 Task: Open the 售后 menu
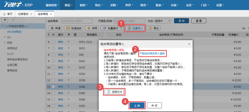(x=99, y=5)
